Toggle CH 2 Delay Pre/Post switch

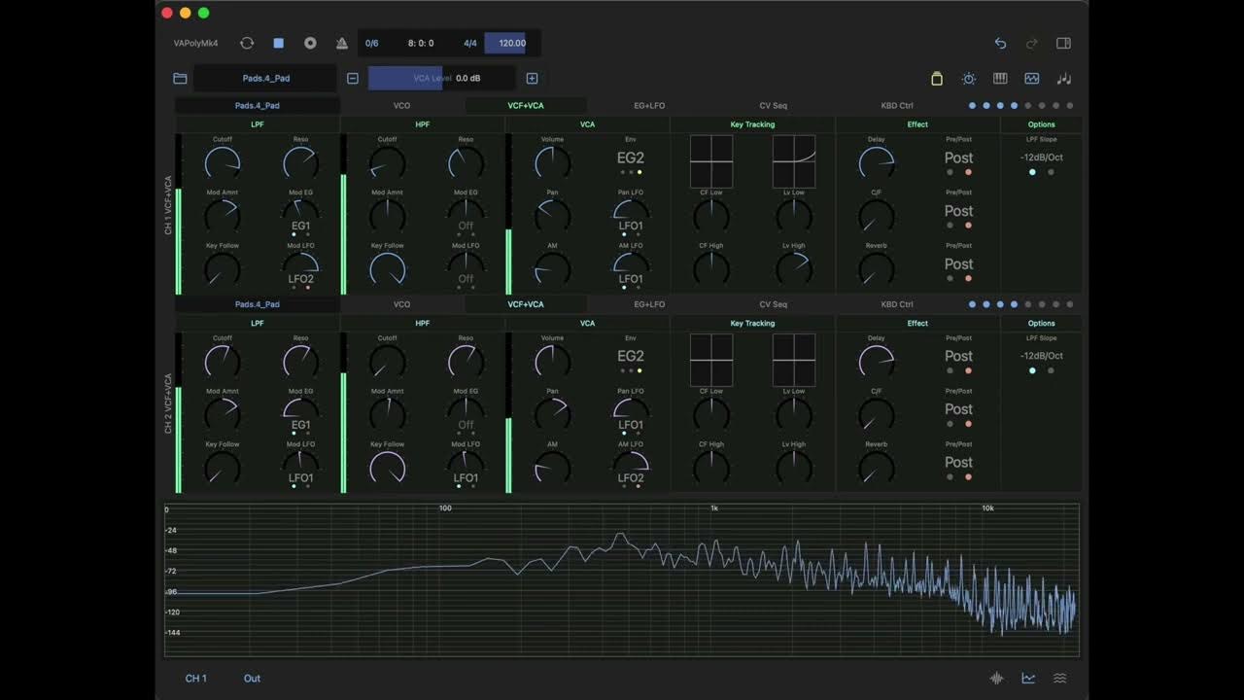[x=958, y=356]
